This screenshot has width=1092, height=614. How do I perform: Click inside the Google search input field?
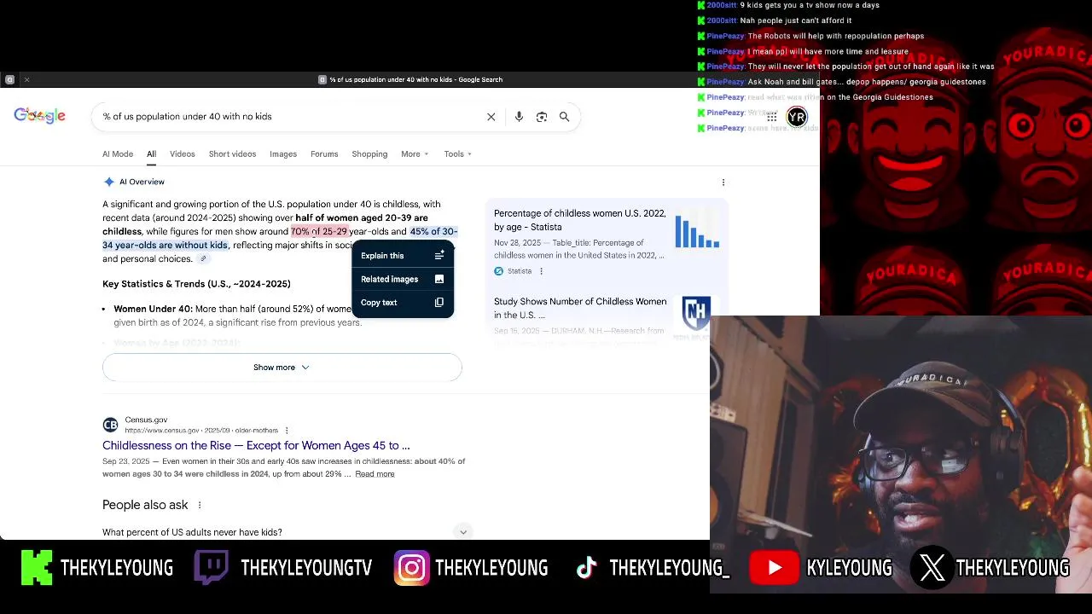click(290, 117)
